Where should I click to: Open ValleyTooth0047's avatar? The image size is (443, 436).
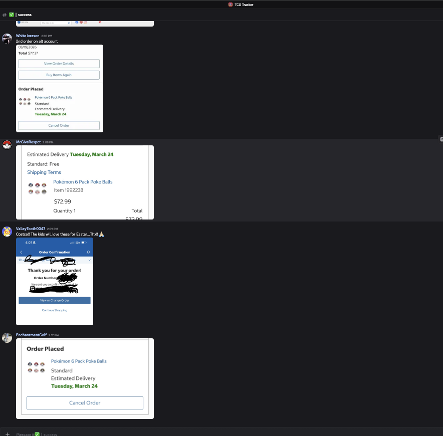pos(7,232)
